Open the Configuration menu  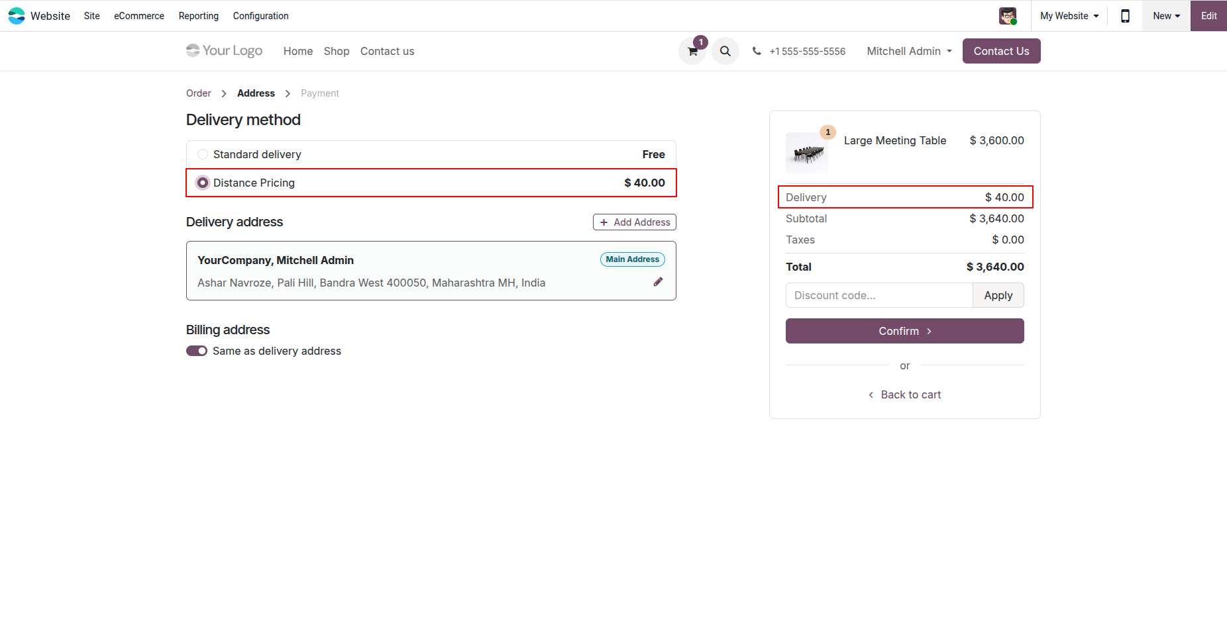coord(260,15)
